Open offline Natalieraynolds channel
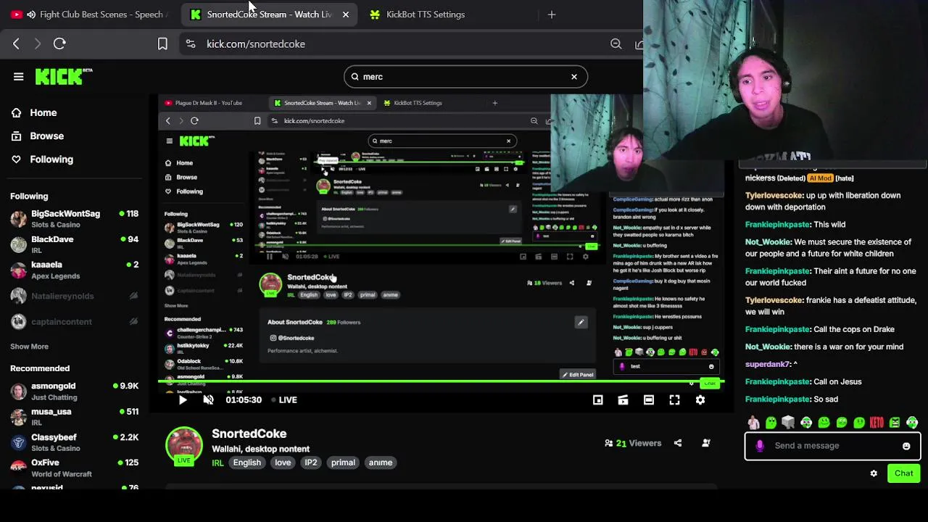The height and width of the screenshot is (522, 928). (74, 296)
